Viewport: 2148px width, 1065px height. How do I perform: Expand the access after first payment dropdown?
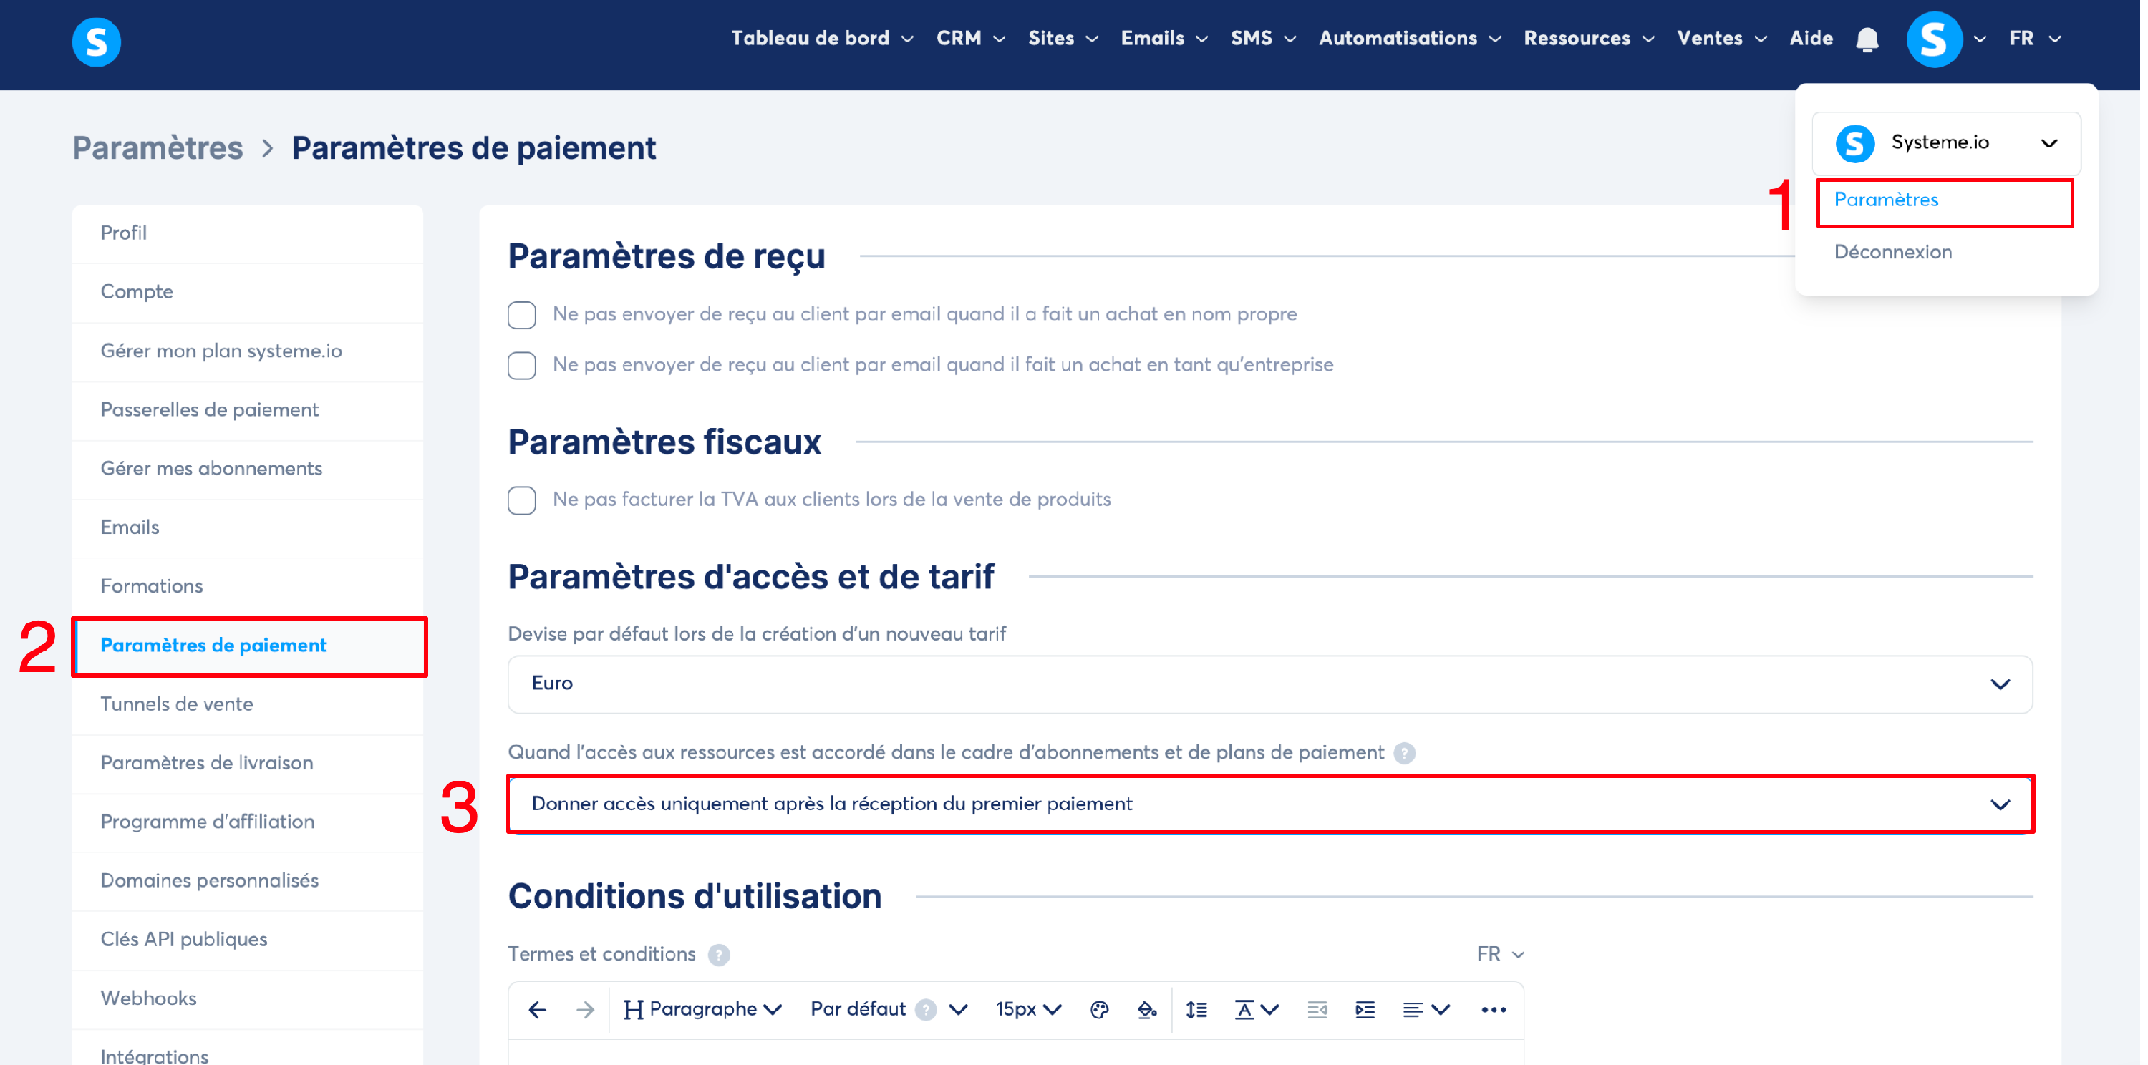point(1269,804)
